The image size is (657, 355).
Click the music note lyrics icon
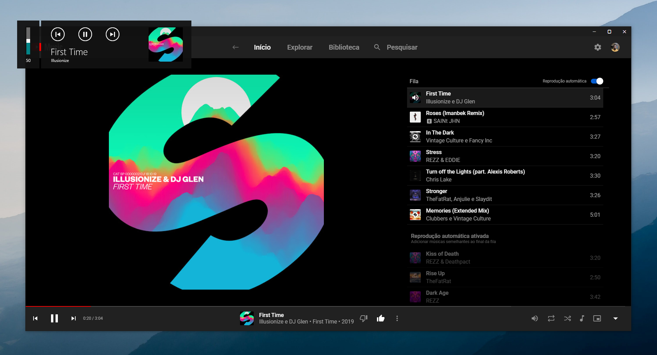(582, 318)
